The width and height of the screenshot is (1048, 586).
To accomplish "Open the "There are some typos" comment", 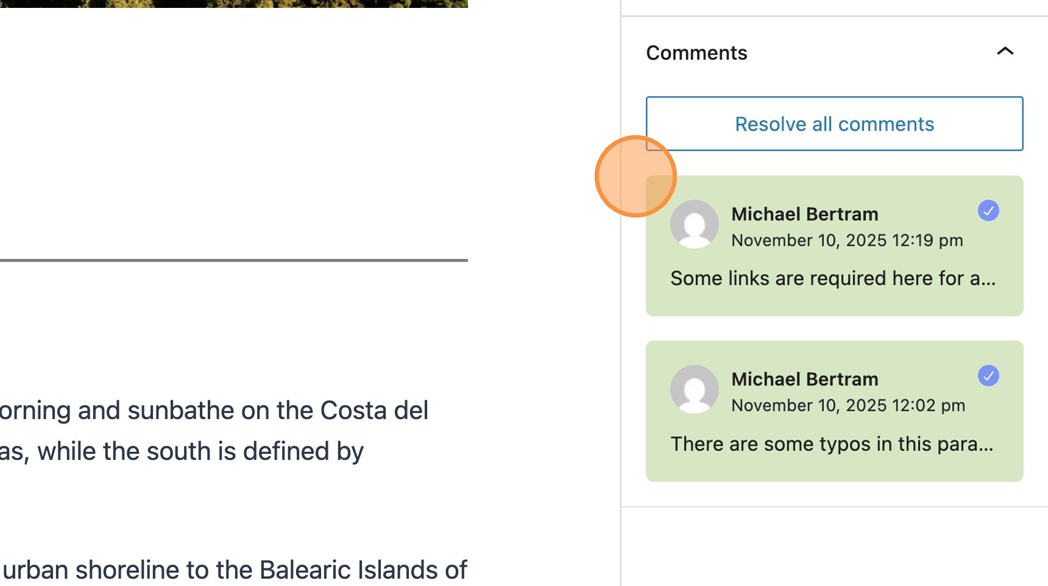I will (832, 444).
